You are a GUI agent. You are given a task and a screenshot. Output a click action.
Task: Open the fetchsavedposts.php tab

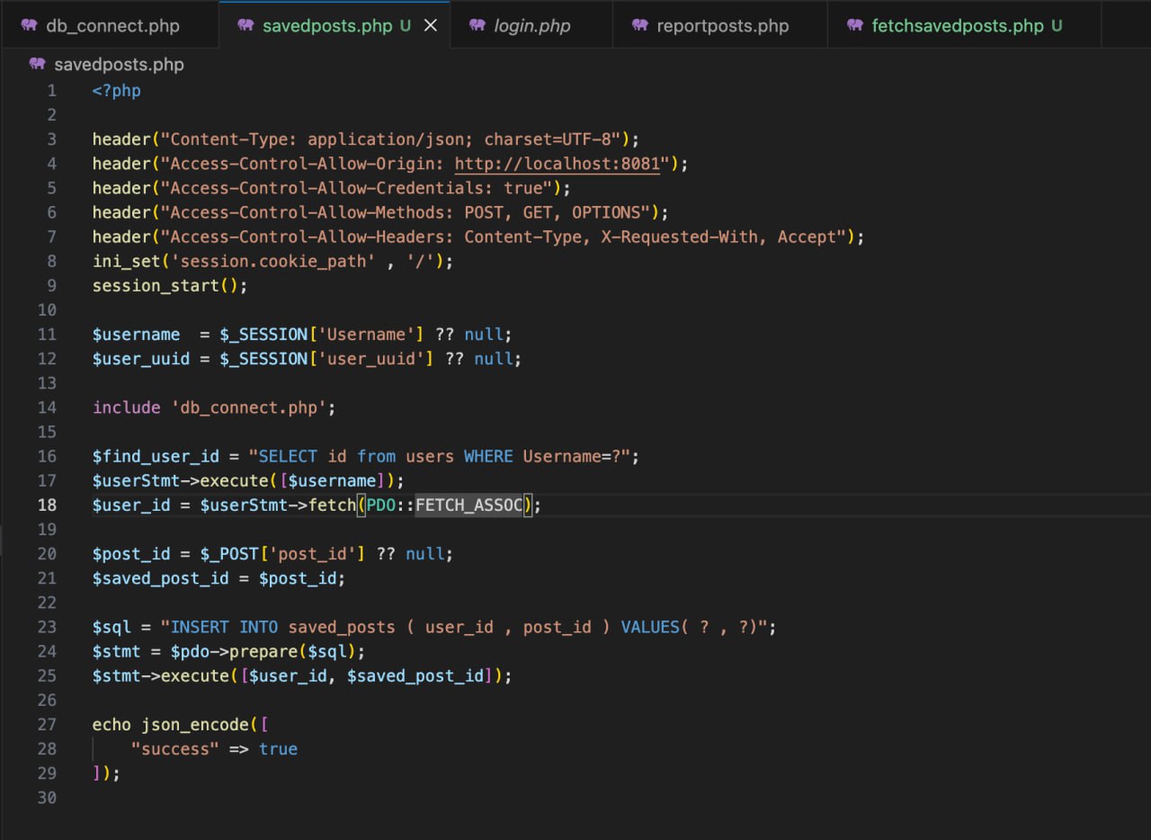[x=957, y=25]
